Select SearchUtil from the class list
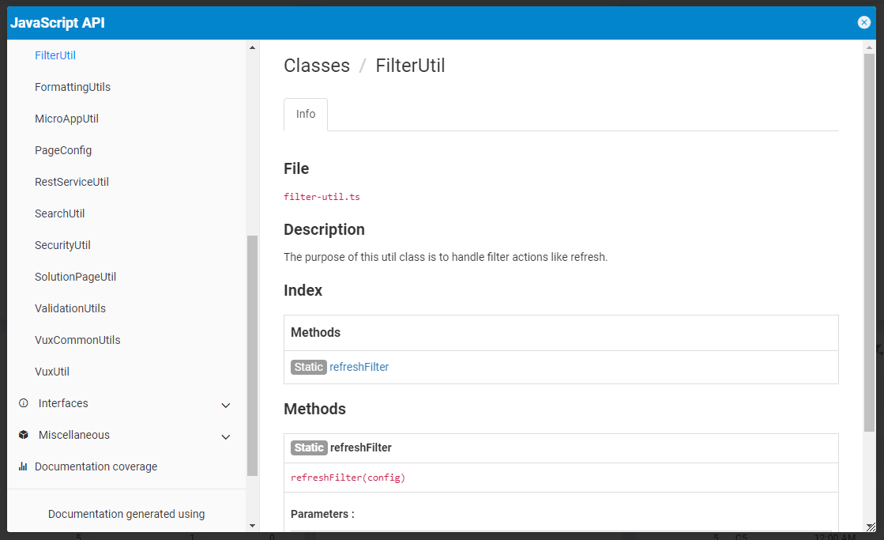The width and height of the screenshot is (884, 540). point(60,213)
